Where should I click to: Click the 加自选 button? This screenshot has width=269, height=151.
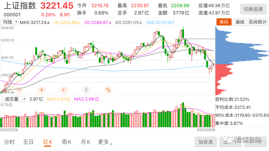pyautogui.click(x=206, y=142)
